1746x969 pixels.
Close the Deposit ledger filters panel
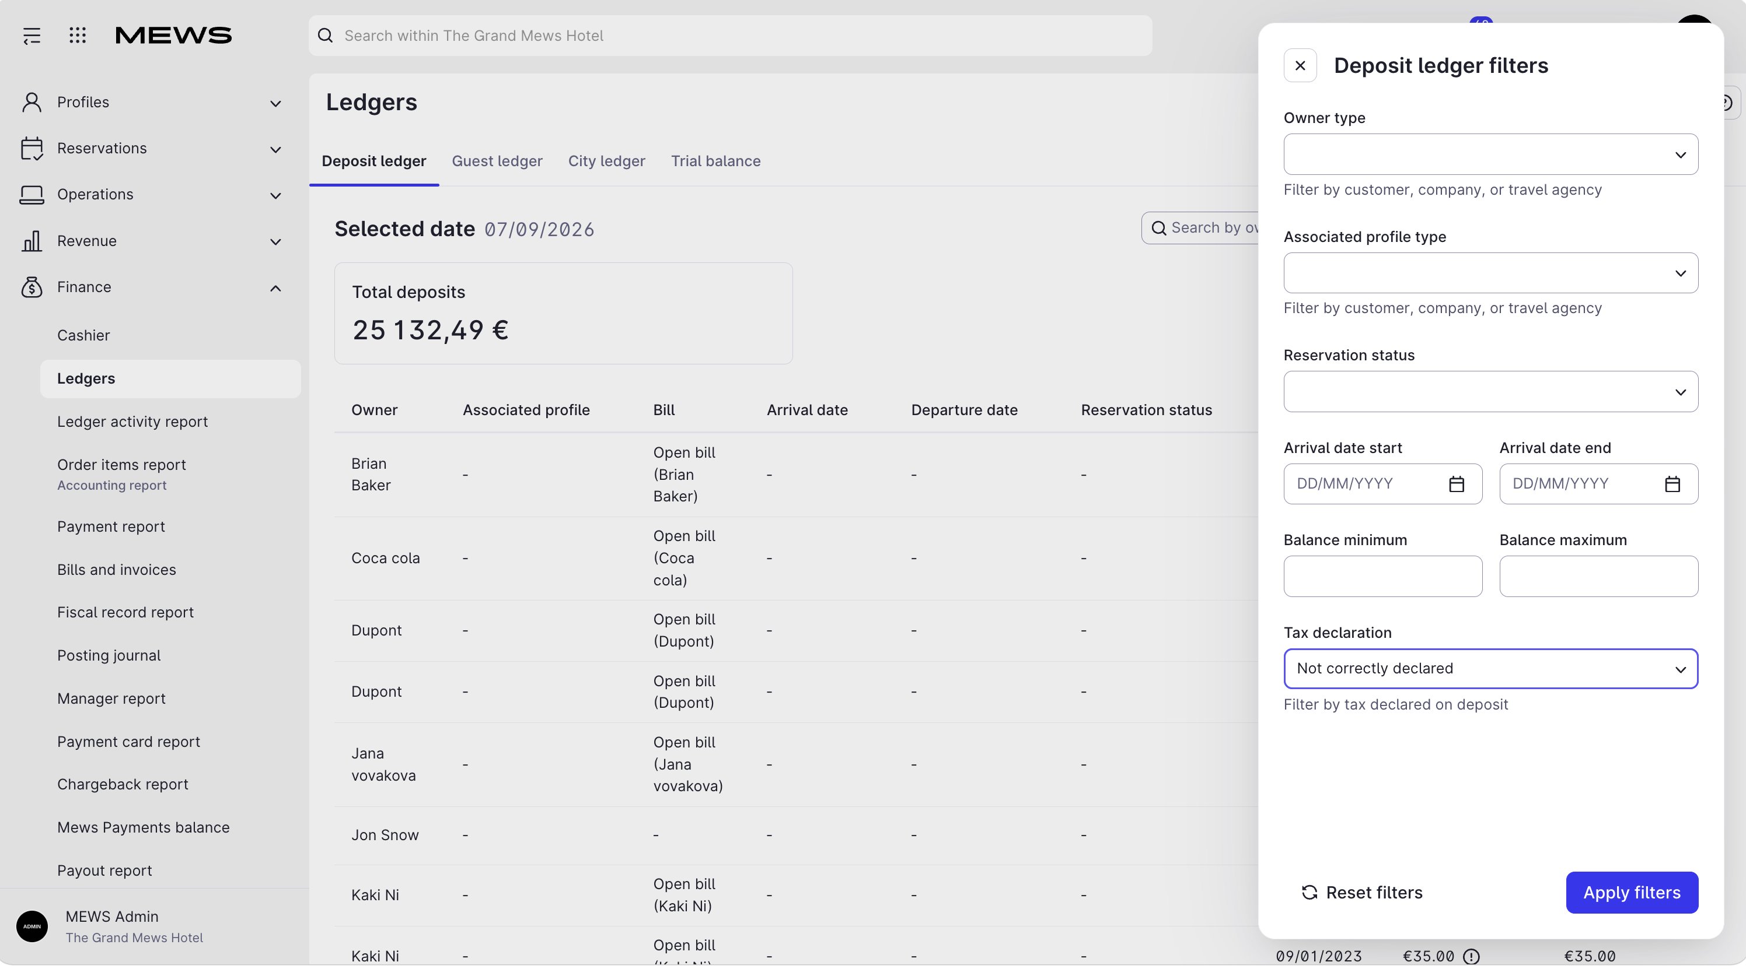click(x=1300, y=66)
